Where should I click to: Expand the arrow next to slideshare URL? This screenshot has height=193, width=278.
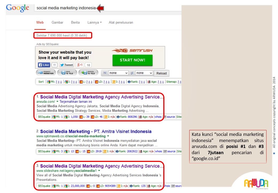tap(99, 170)
